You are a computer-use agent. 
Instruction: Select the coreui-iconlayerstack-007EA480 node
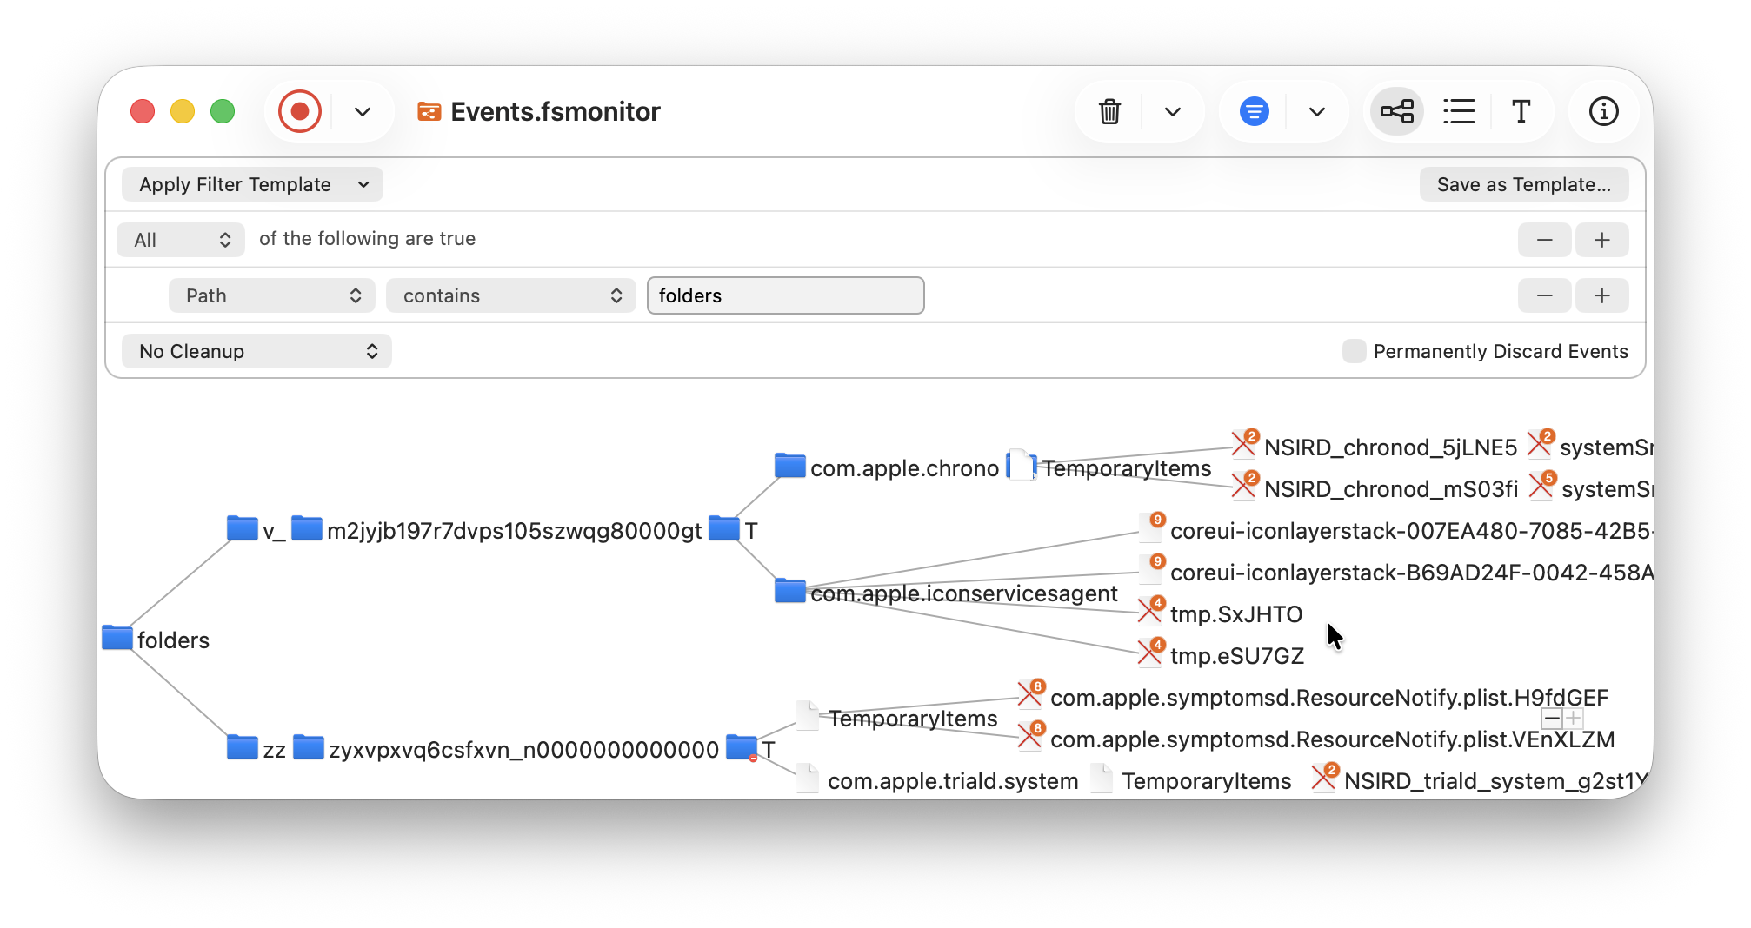coord(1395,530)
